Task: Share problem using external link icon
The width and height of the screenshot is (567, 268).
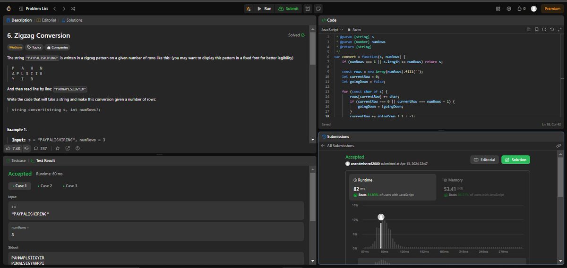Action: tap(68, 148)
